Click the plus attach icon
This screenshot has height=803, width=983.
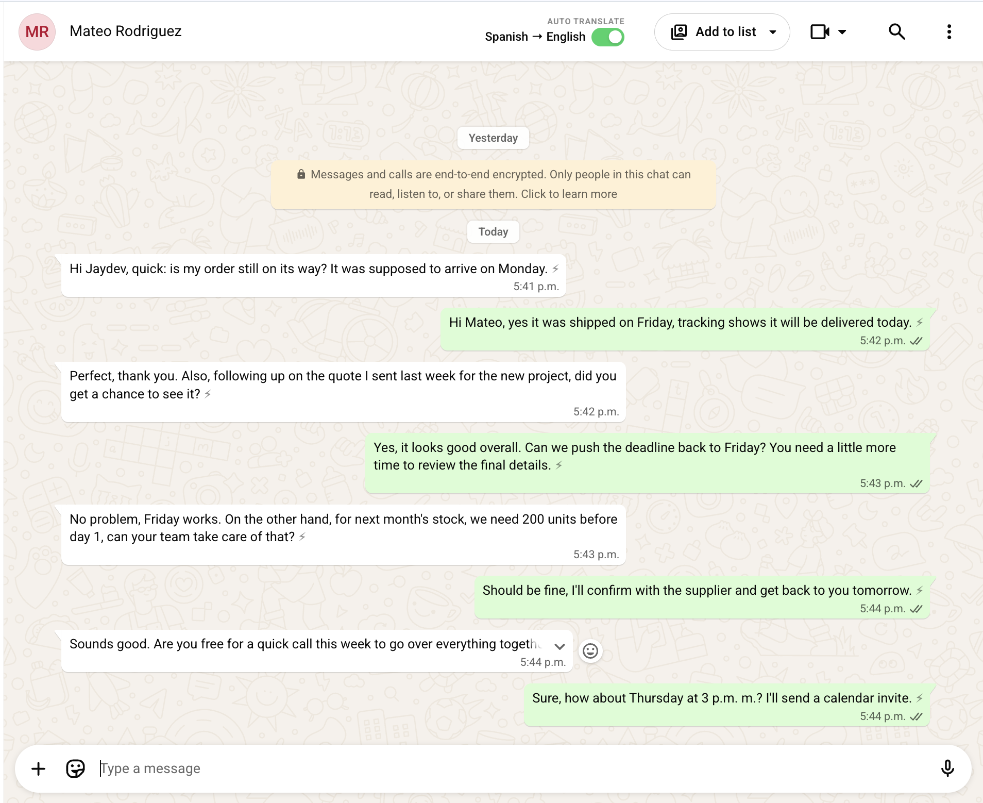coord(38,769)
